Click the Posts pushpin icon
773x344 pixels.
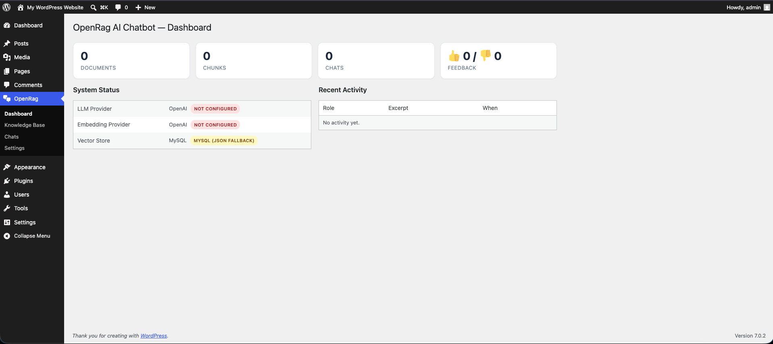click(7, 44)
